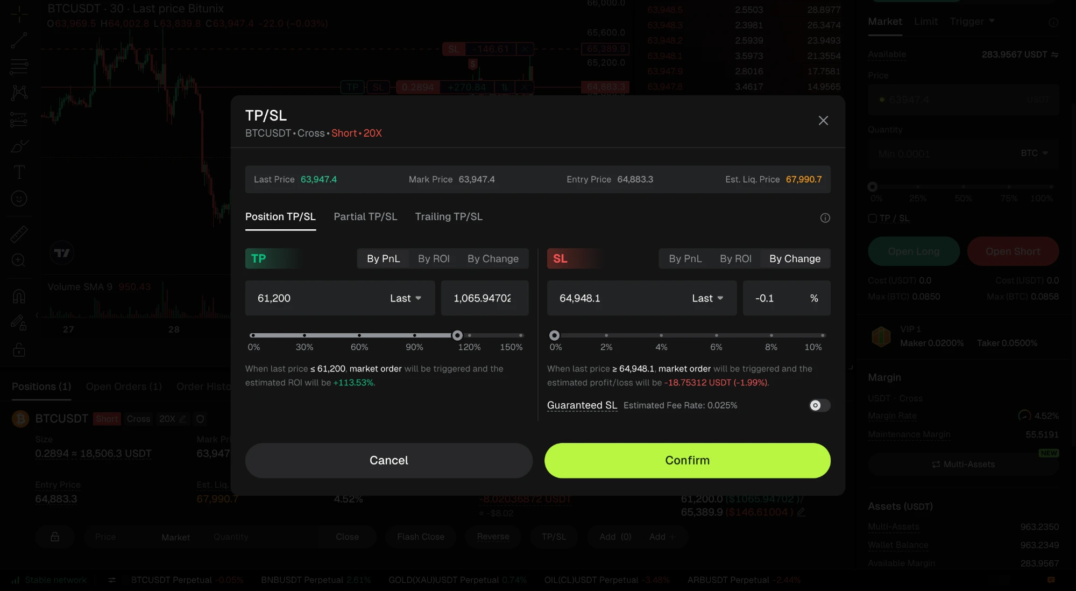Image resolution: width=1076 pixels, height=591 pixels.
Task: Switch to Partial TP/SL tab
Action: coord(365,216)
